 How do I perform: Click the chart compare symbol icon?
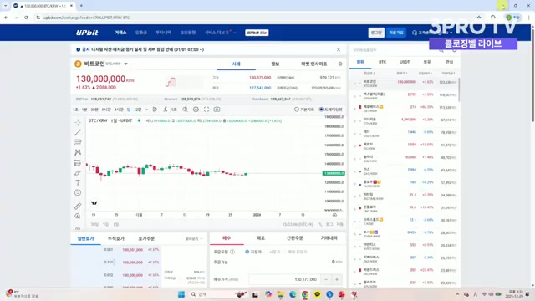185,110
